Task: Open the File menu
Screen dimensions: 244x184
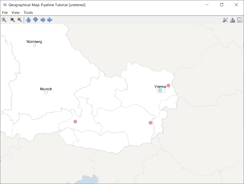Action: (5, 12)
